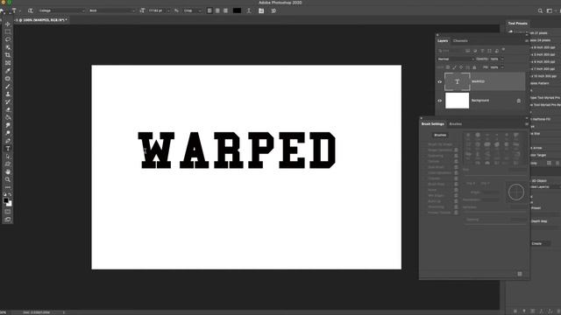This screenshot has height=315, width=561.
Task: Select the Hand tool
Action: pyautogui.click(x=8, y=172)
